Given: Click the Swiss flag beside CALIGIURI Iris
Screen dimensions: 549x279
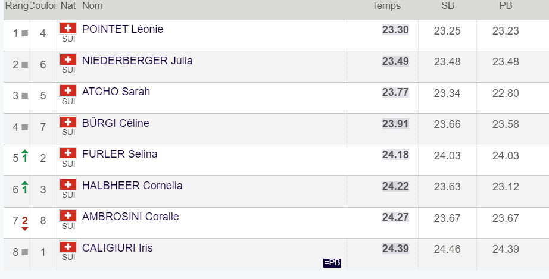Looking at the screenshot, I should 68,247.
